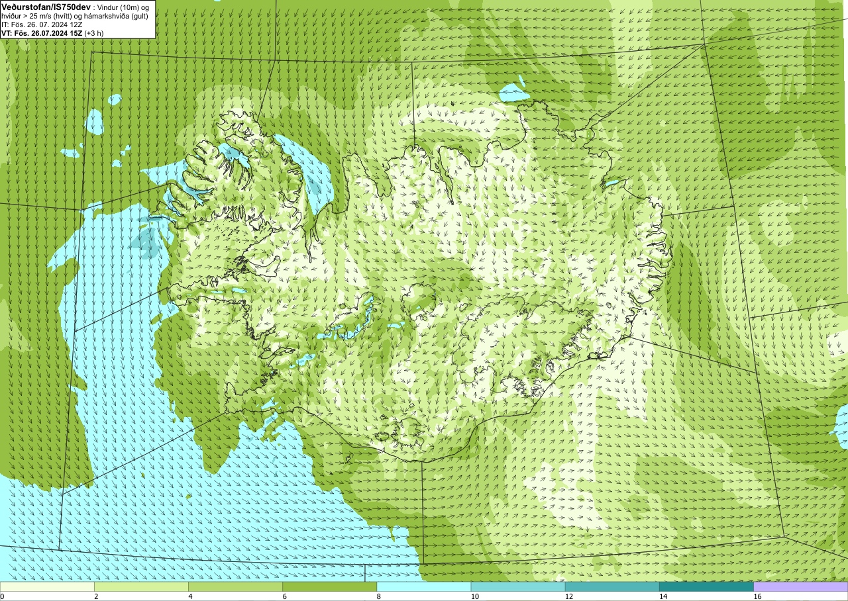Click the dark teal 14–16 m/s legend swatch
Viewport: 848px width, 601px height.
[706, 586]
